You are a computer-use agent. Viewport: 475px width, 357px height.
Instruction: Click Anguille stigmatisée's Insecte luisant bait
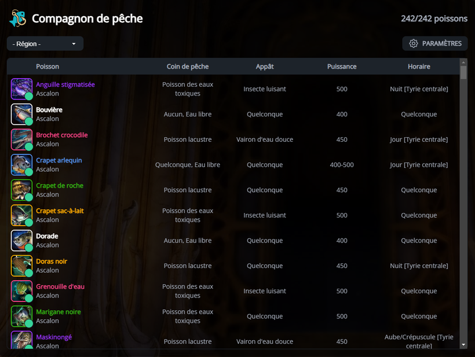265,89
